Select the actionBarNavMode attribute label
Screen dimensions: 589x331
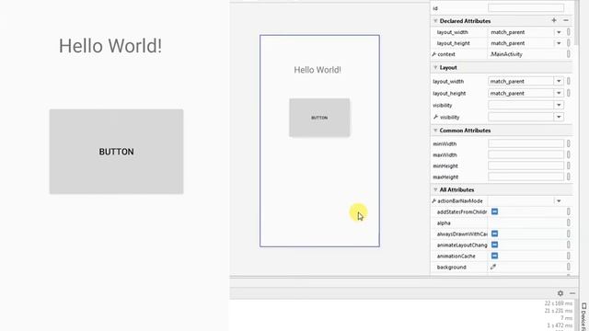click(460, 201)
